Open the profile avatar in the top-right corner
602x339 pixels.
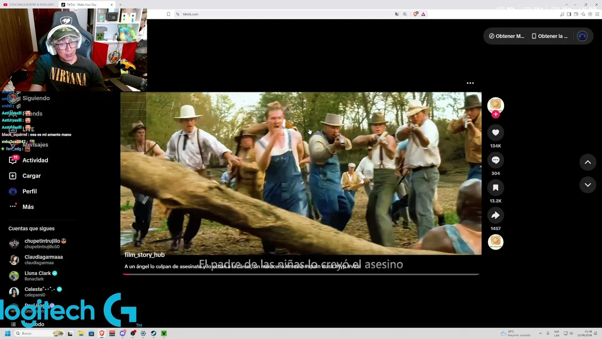coord(582,36)
